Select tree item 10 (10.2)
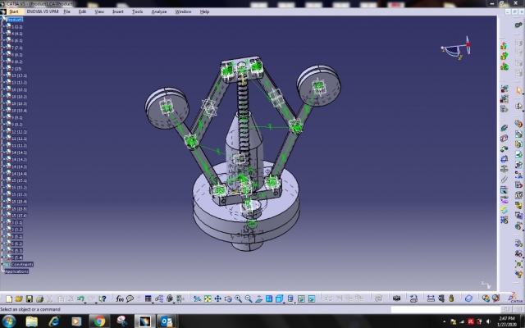 19,97
